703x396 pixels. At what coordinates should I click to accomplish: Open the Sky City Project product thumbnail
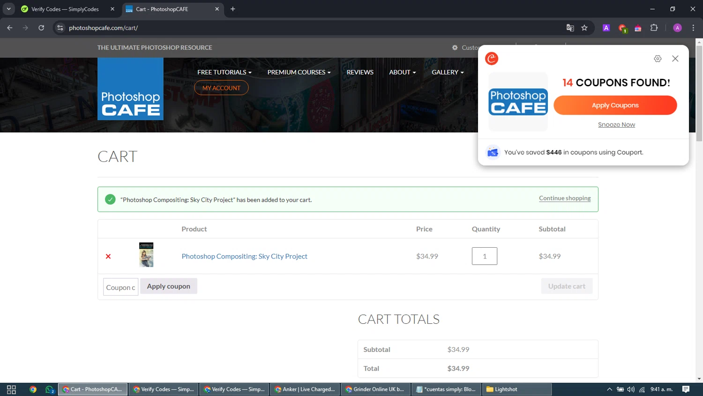tap(146, 255)
